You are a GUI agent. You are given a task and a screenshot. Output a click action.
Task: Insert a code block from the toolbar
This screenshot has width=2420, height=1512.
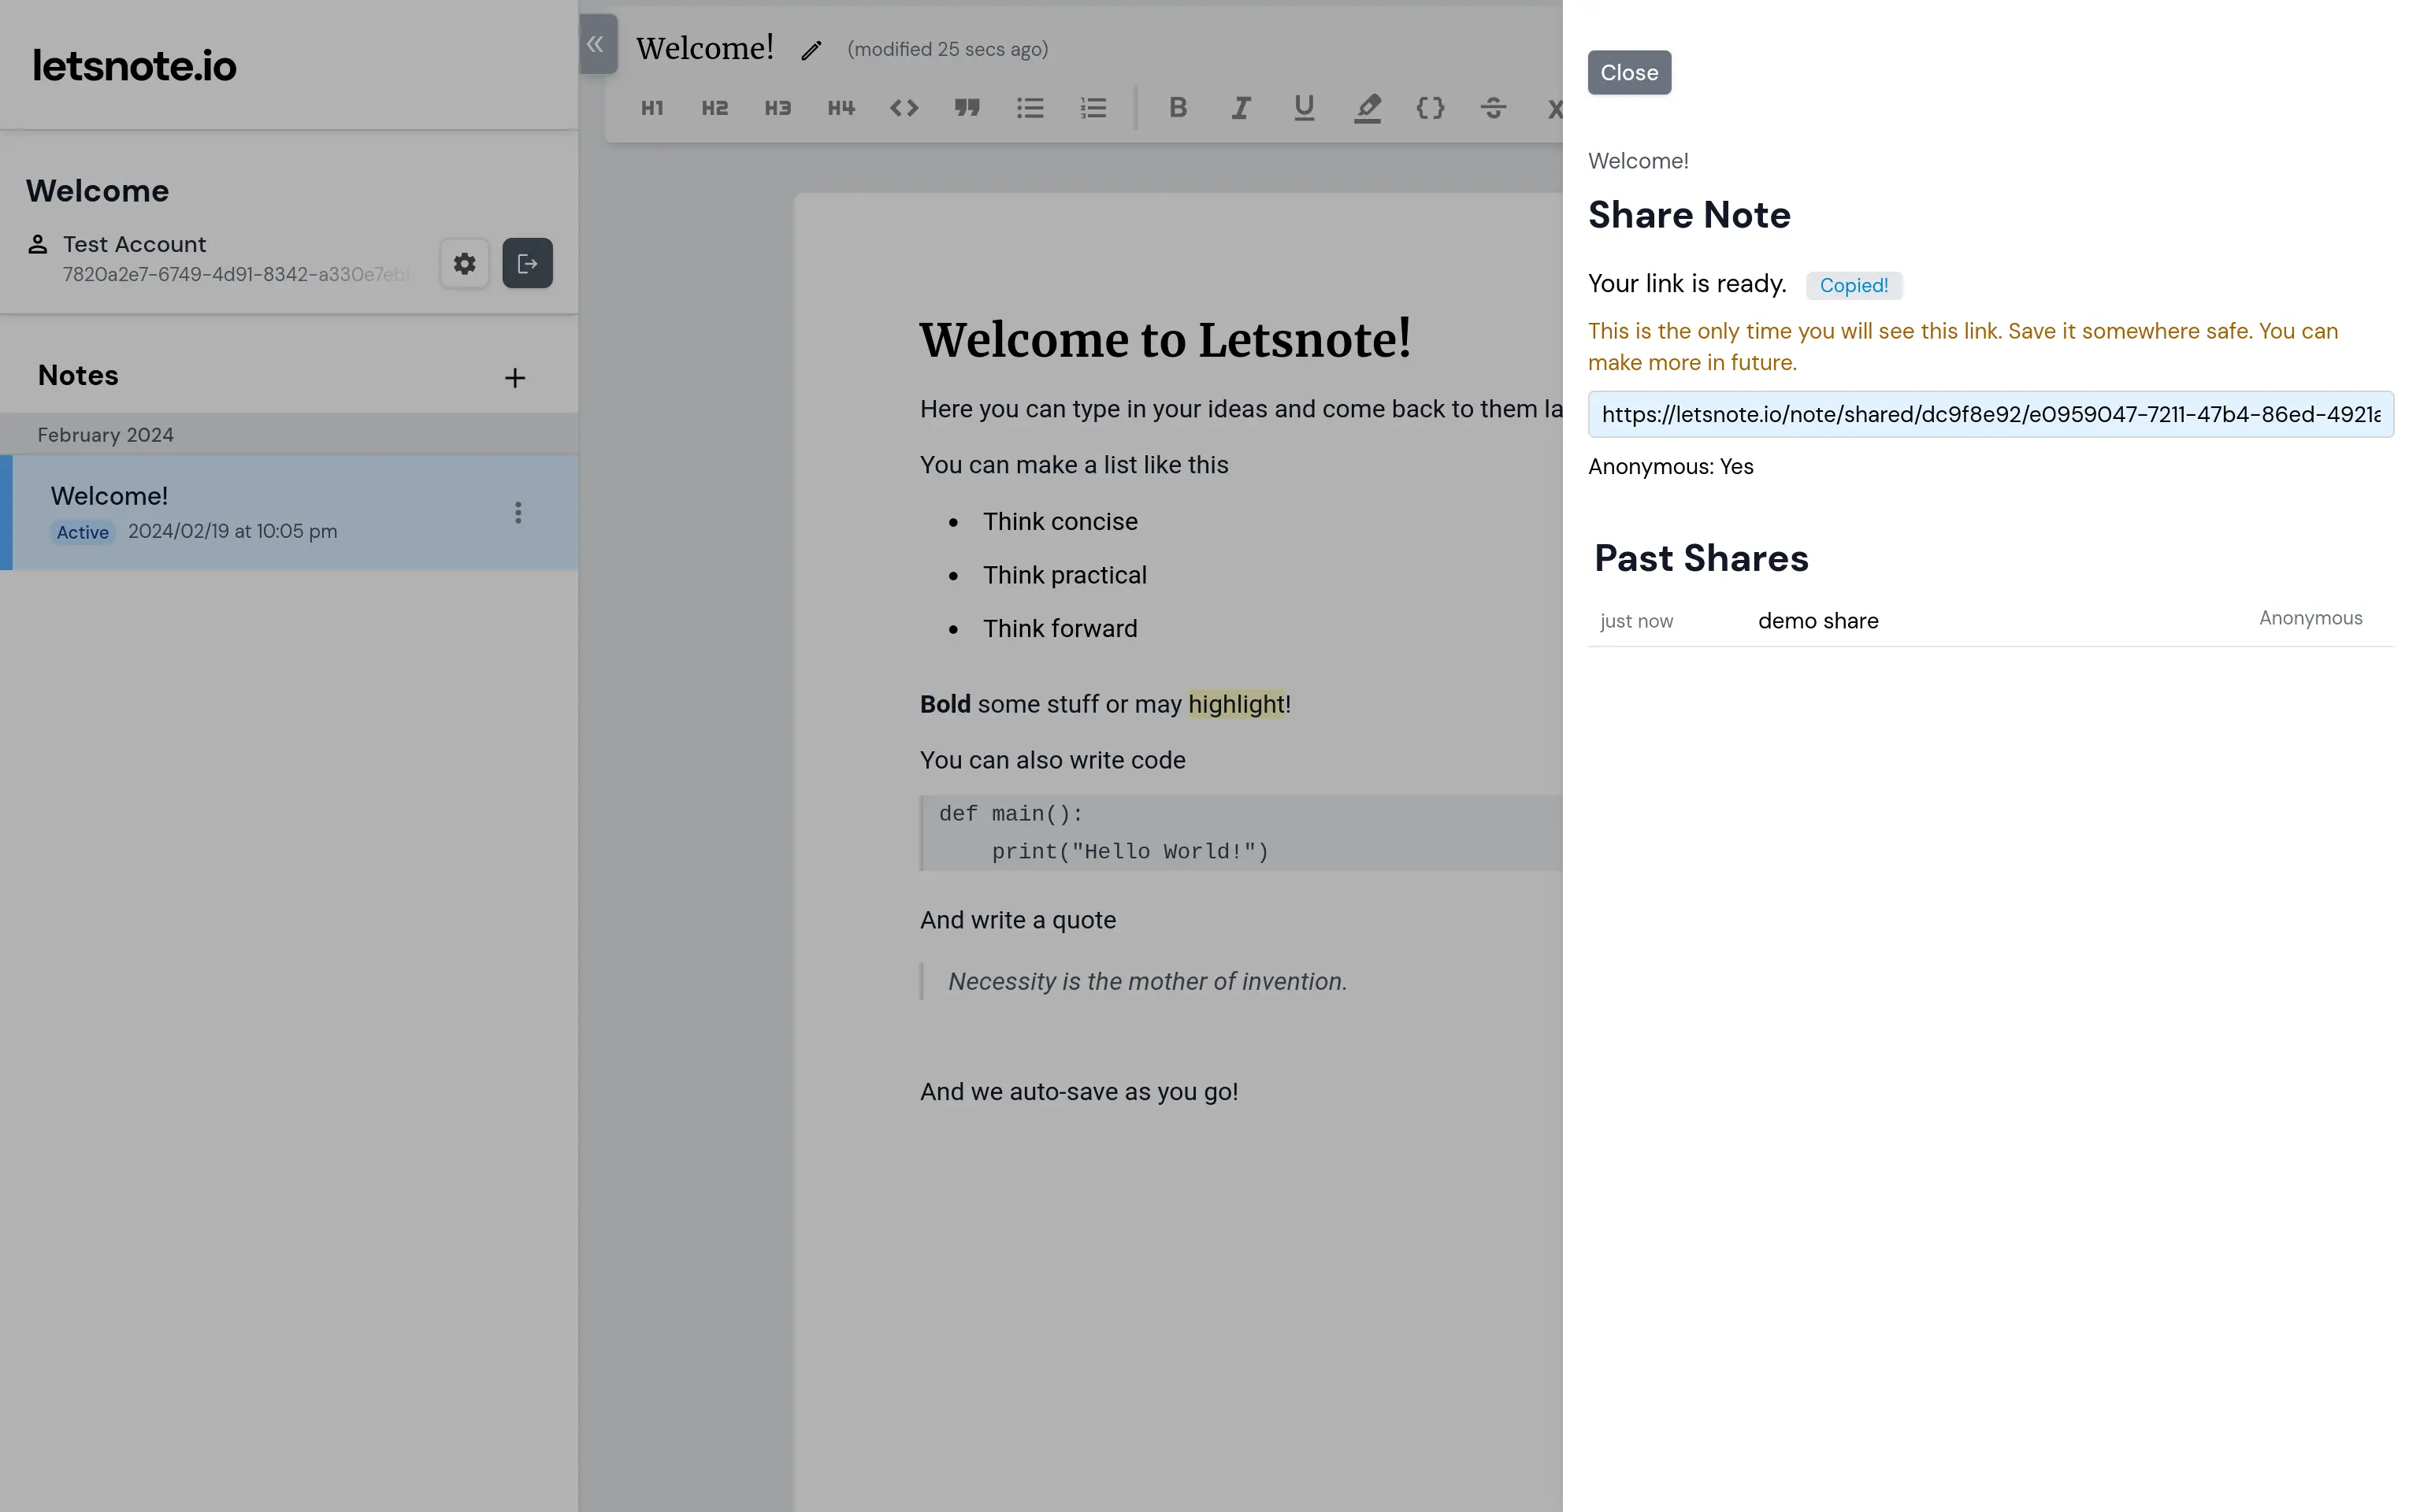coord(903,108)
